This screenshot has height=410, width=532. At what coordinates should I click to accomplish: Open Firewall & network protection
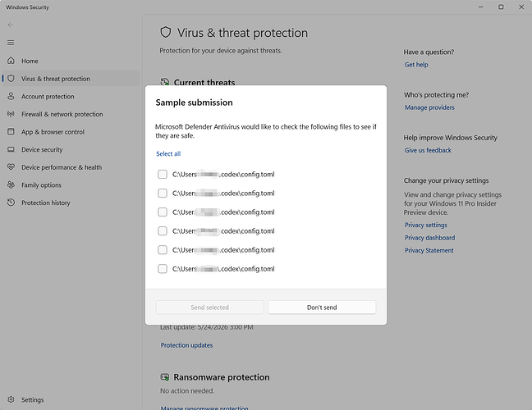coord(71,114)
